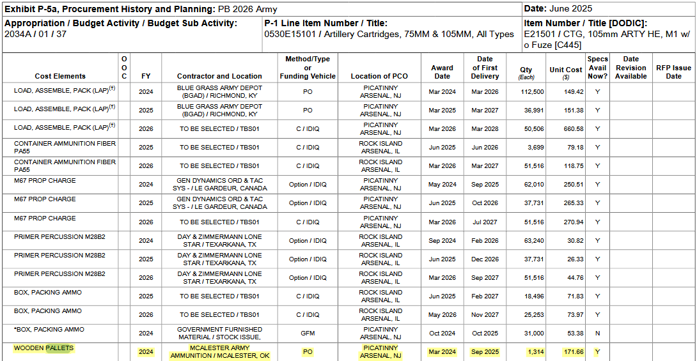This screenshot has height=361, width=697.
Task: Select first delivery date Nov 2027
Action: 485,315
